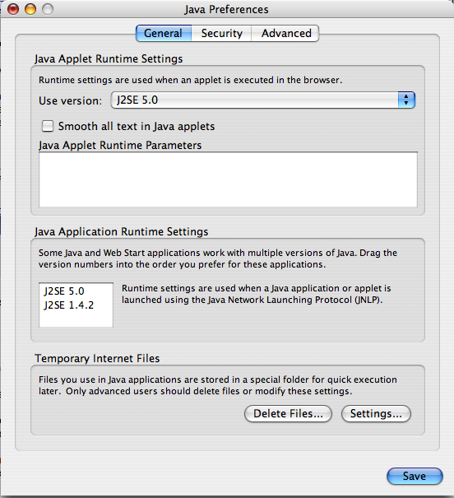
Task: Open the Use version dropdown arrows
Action: pos(406,100)
